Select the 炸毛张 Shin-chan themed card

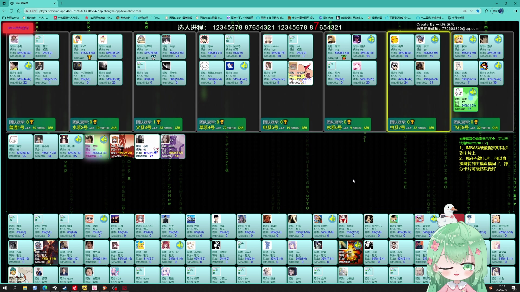tap(300, 73)
